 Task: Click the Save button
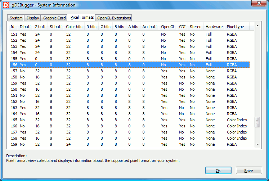(x=248, y=171)
